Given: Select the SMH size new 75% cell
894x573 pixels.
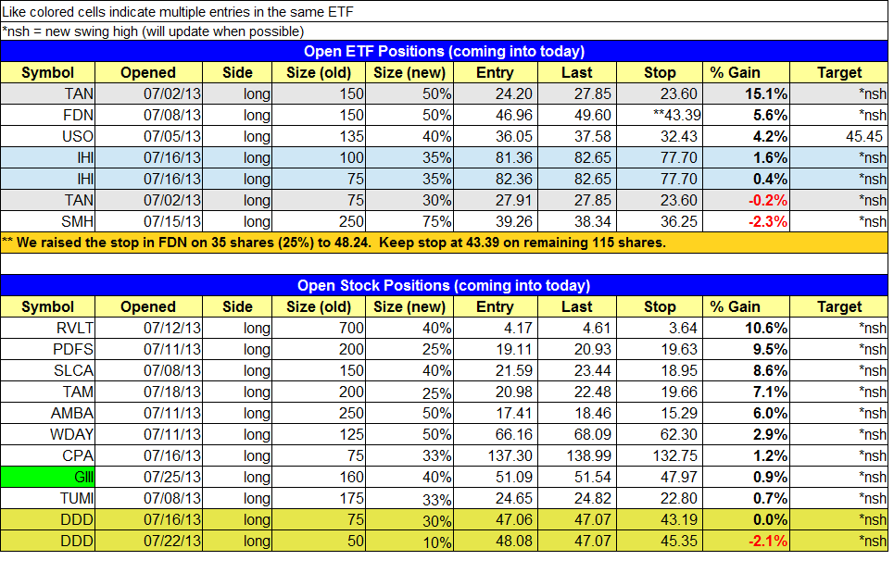Looking at the screenshot, I should pos(409,221).
